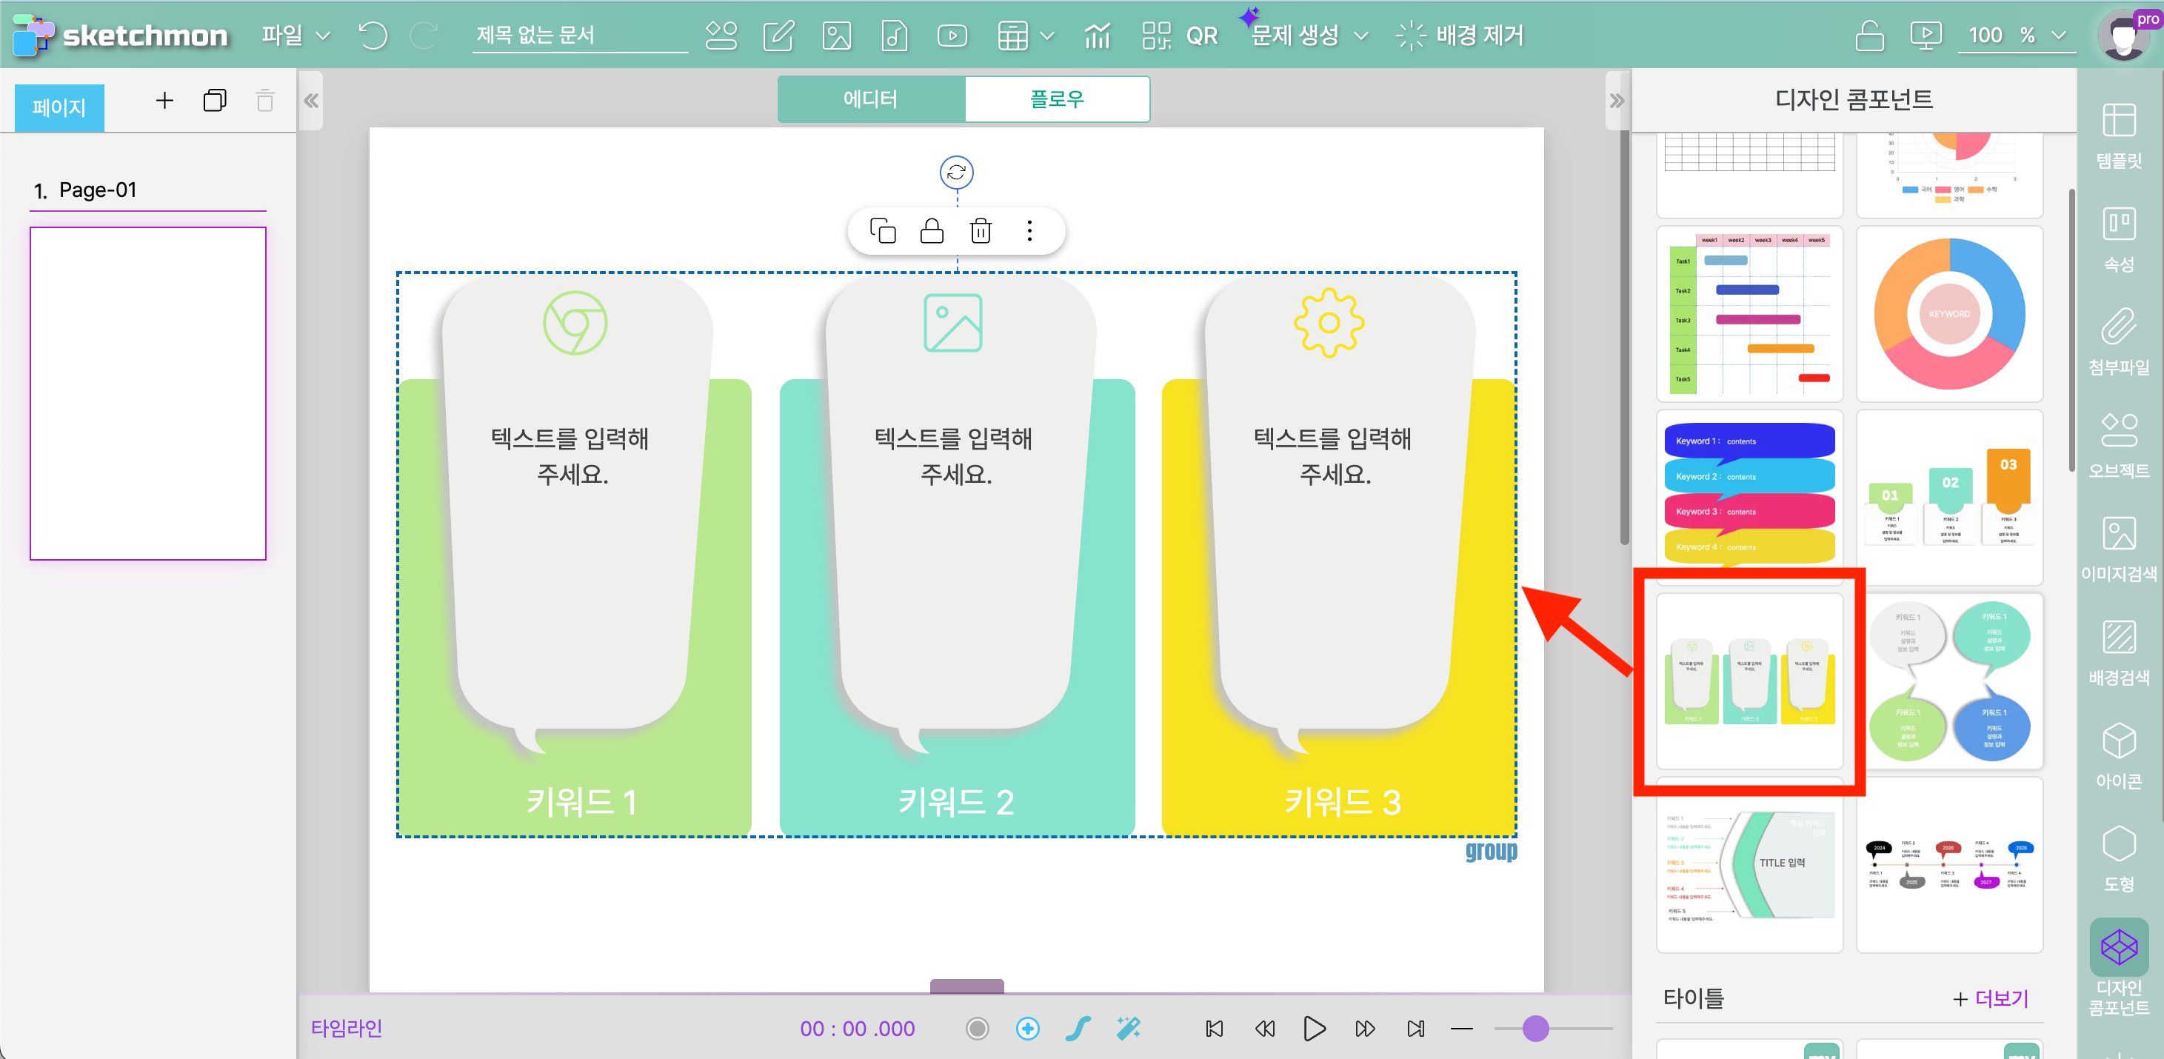Expand the 파일 menu dropdown
2164x1059 pixels.
click(x=295, y=36)
